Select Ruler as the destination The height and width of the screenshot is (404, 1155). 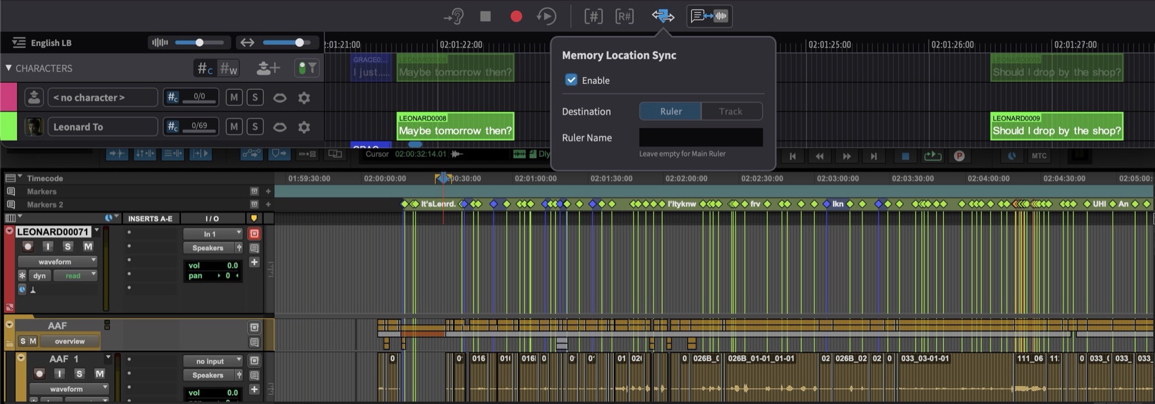coord(671,111)
